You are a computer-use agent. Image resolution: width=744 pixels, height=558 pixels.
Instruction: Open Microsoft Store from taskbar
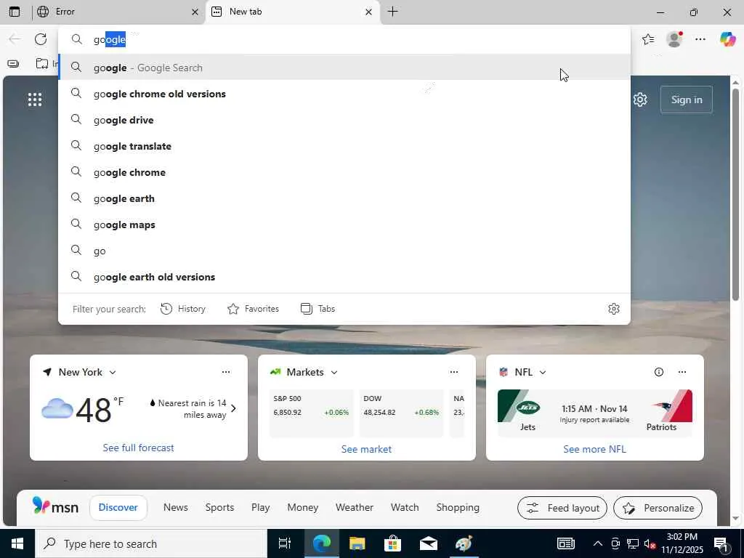[392, 543]
